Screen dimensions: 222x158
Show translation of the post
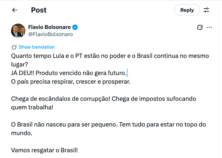click(x=37, y=47)
